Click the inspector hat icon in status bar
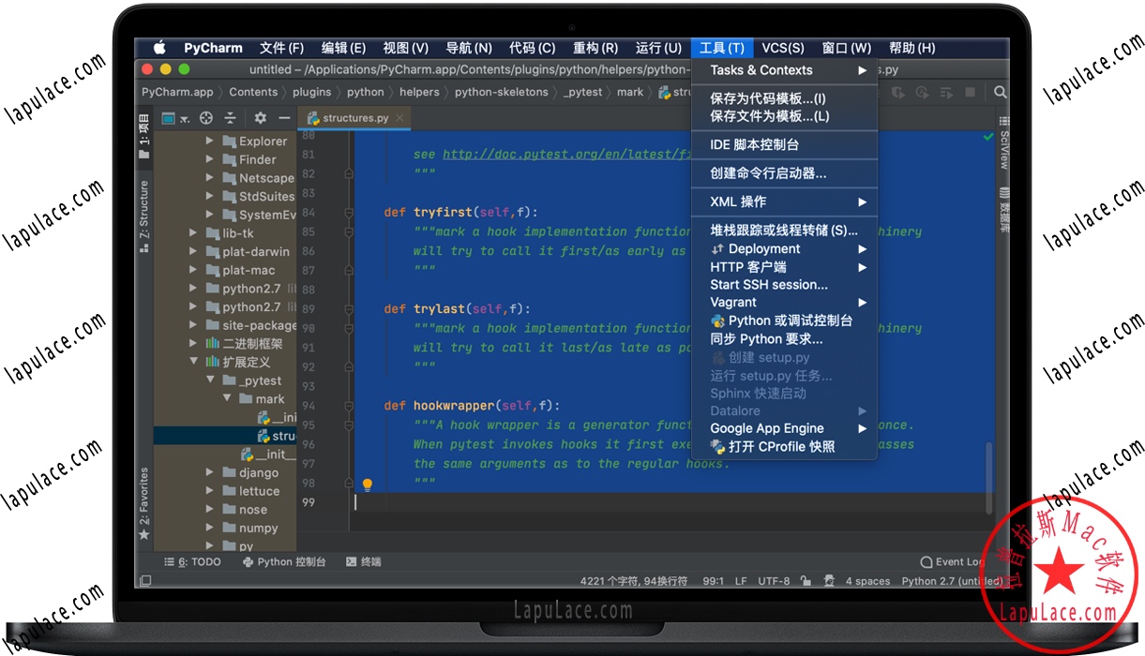 (x=829, y=581)
